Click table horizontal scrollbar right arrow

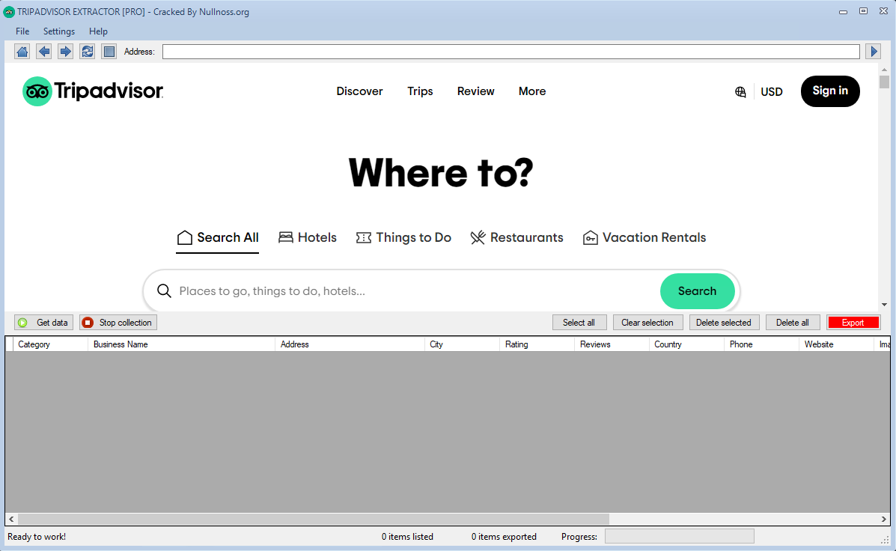tap(884, 519)
